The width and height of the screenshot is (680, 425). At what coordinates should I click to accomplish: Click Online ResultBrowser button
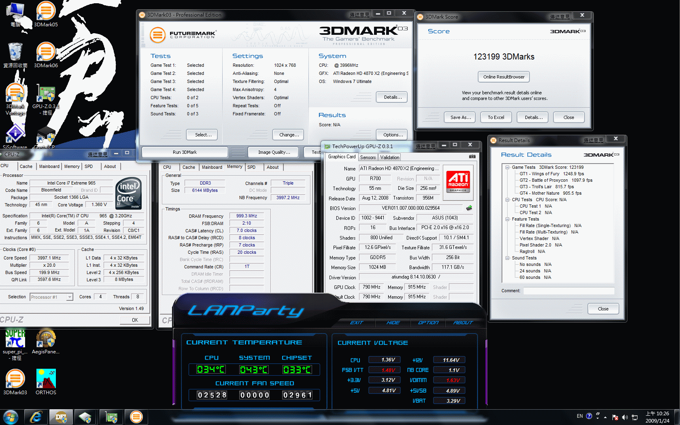coord(504,77)
